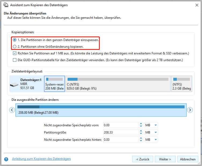
Task: Select the System-reserviert 208 MB partition
Action: coord(54,84)
